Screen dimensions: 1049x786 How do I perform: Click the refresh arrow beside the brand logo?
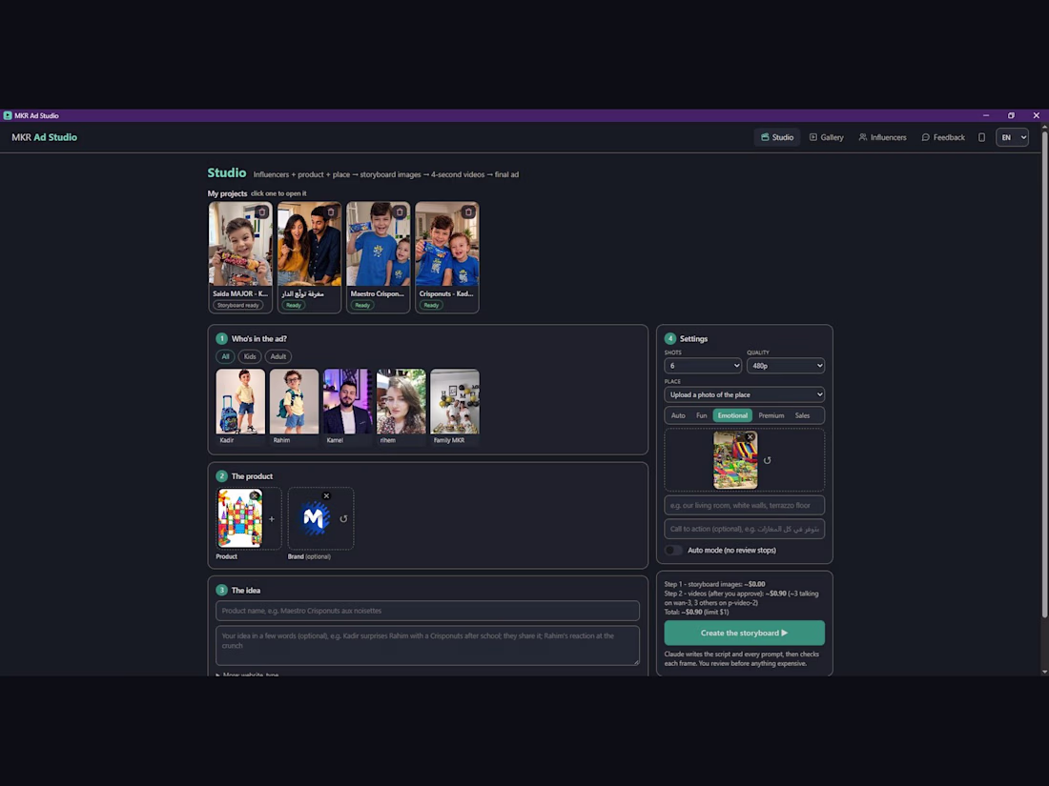[x=343, y=518]
